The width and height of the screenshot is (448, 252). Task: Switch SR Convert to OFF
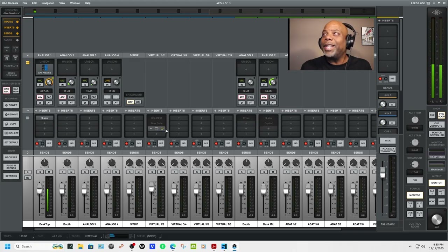[130, 102]
